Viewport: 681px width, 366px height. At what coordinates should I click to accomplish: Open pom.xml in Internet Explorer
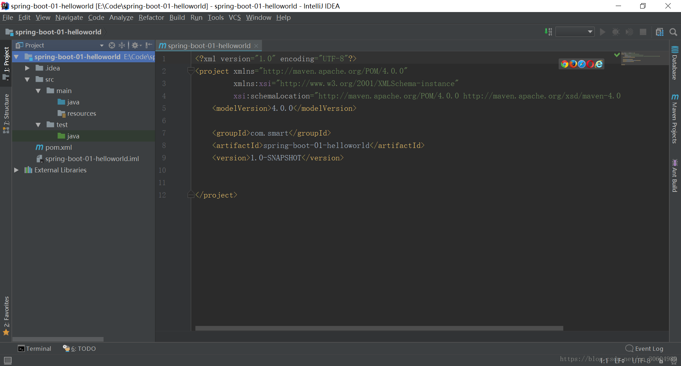[x=599, y=64]
